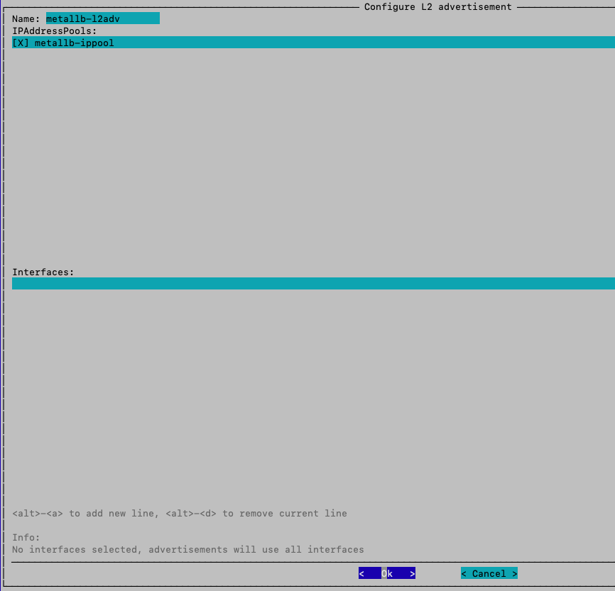Click the Name: label
This screenshot has height=591, width=615.
click(26, 19)
